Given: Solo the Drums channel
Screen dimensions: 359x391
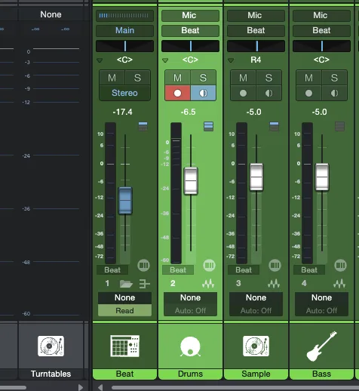Looking at the screenshot, I should coord(203,78).
